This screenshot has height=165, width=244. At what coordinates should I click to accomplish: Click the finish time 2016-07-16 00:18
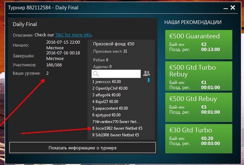63,53
